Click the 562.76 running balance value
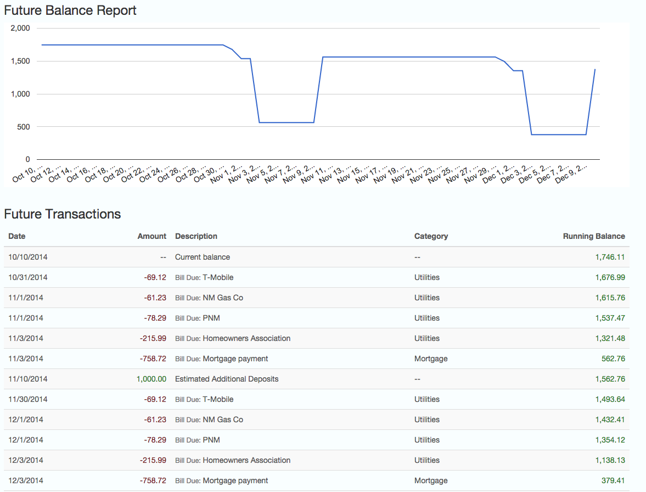The height and width of the screenshot is (492, 646). (613, 359)
